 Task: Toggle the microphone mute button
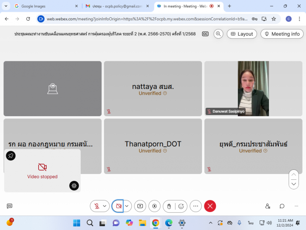[97, 206]
